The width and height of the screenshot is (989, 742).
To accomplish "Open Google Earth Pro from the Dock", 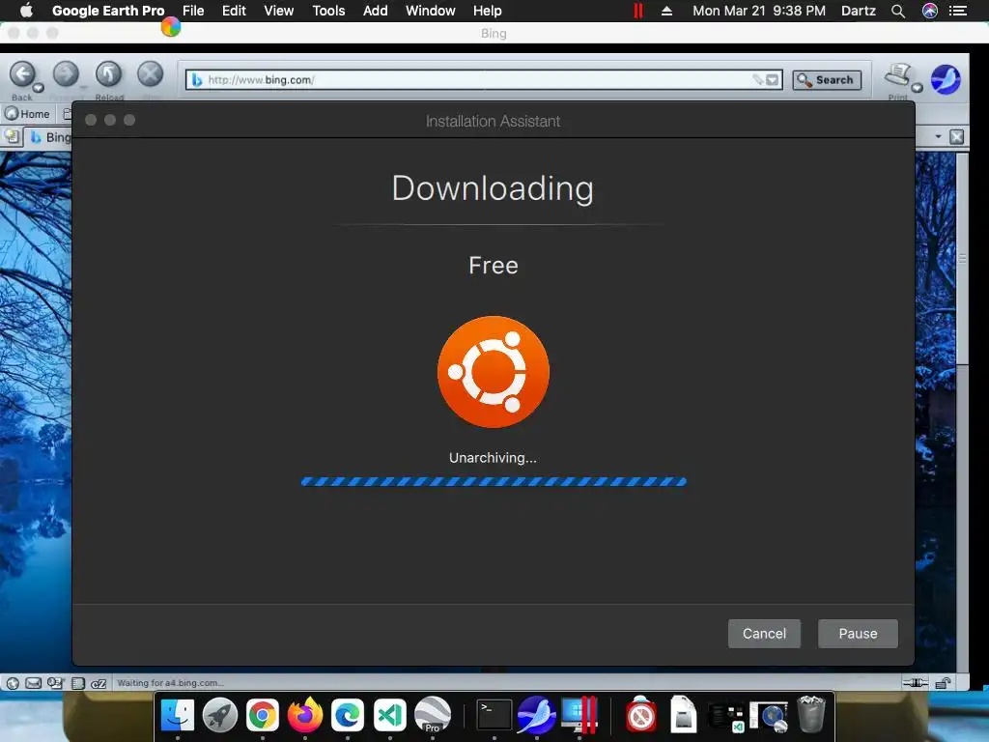I will [433, 715].
